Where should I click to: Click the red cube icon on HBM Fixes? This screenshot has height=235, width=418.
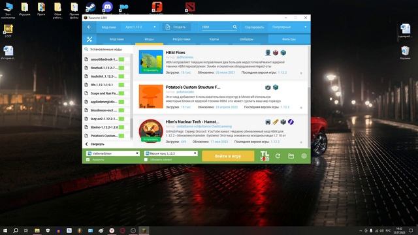click(x=276, y=52)
